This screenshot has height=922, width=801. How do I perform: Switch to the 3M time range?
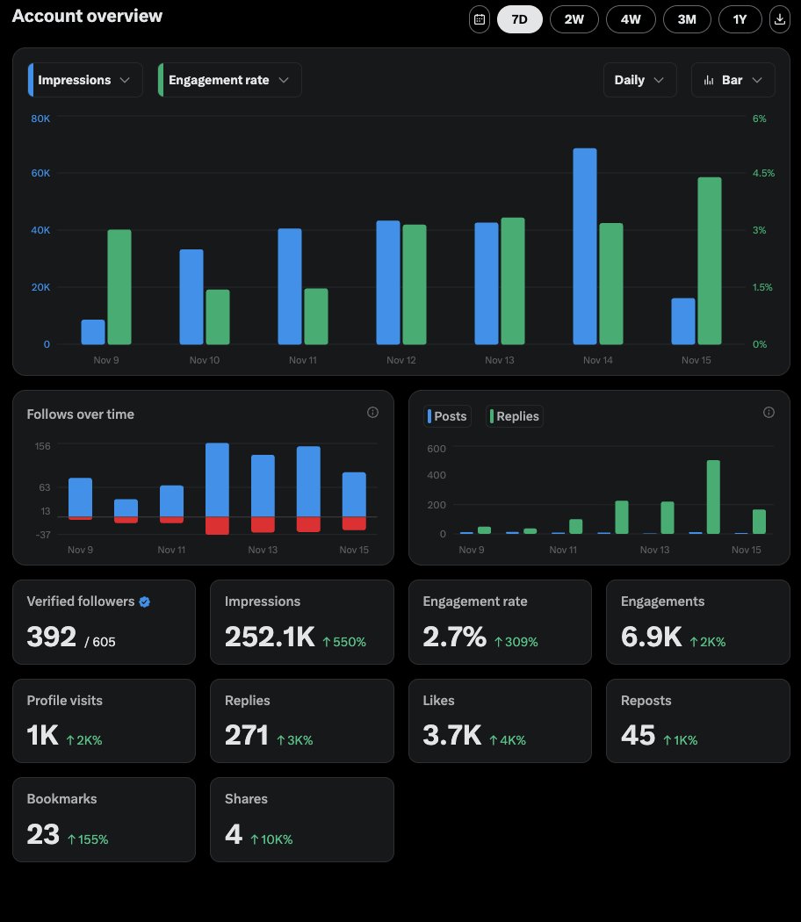pyautogui.click(x=687, y=19)
